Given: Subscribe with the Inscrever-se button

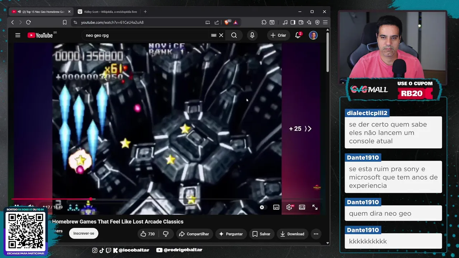Looking at the screenshot, I should click(84, 233).
